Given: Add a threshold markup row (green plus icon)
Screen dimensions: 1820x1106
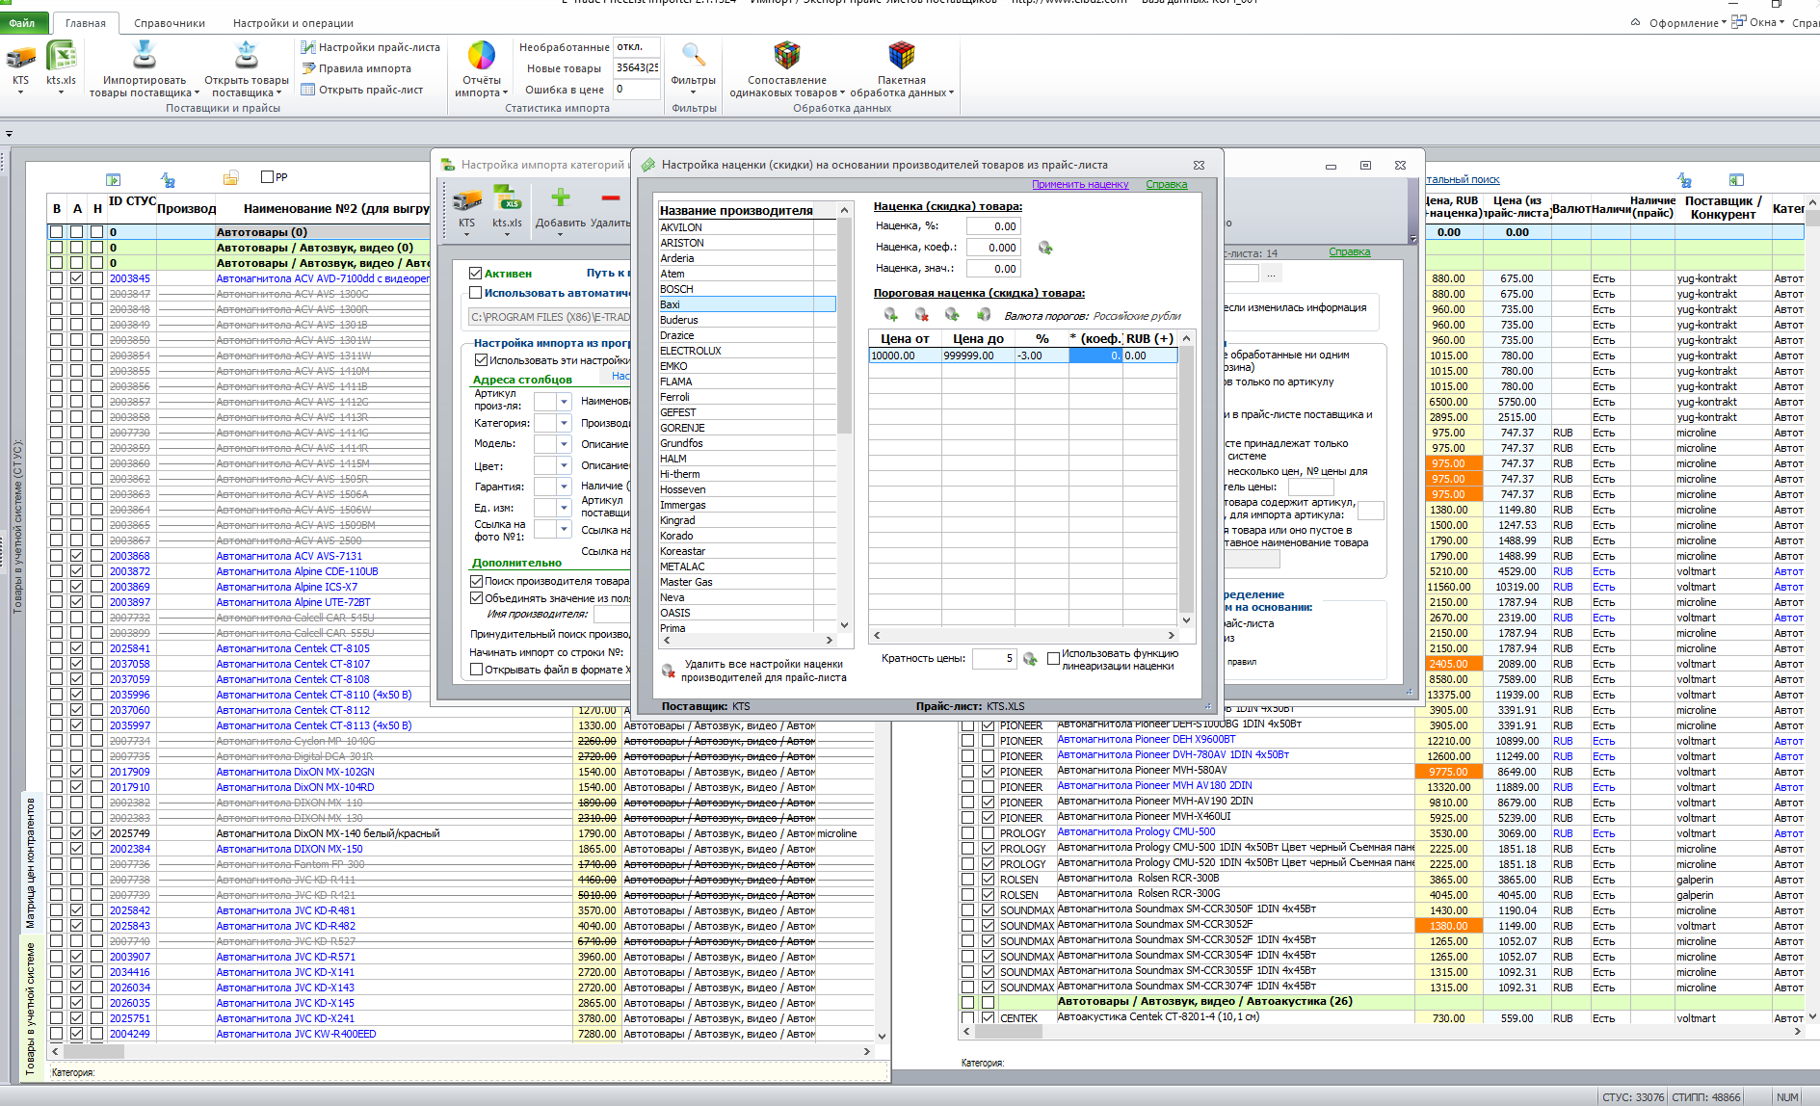Looking at the screenshot, I should coord(891,315).
